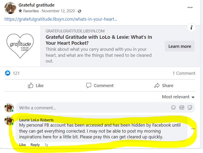Open the gratitude heart logo thumbnail
203x153 pixels.
click(20, 46)
